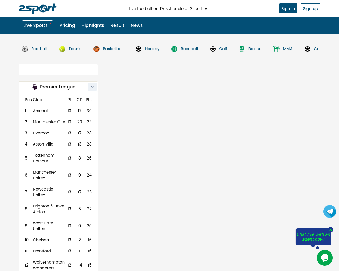Click the Premier League crest icon
The height and width of the screenshot is (271, 339).
point(35,87)
